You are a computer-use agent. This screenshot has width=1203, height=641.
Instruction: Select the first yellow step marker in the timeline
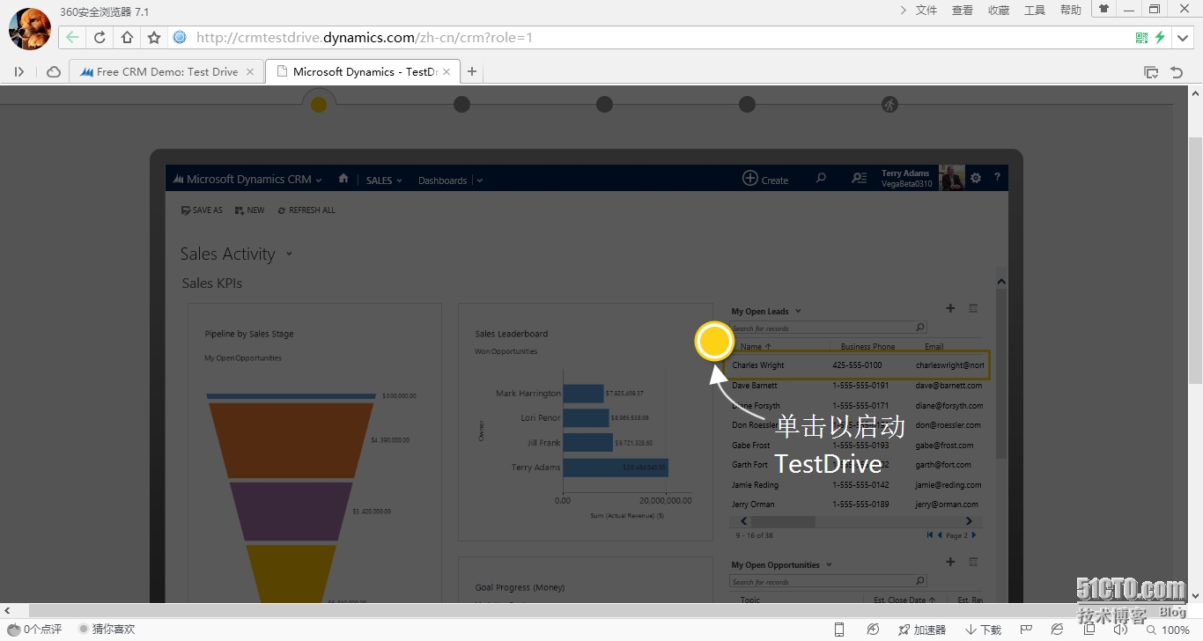319,105
